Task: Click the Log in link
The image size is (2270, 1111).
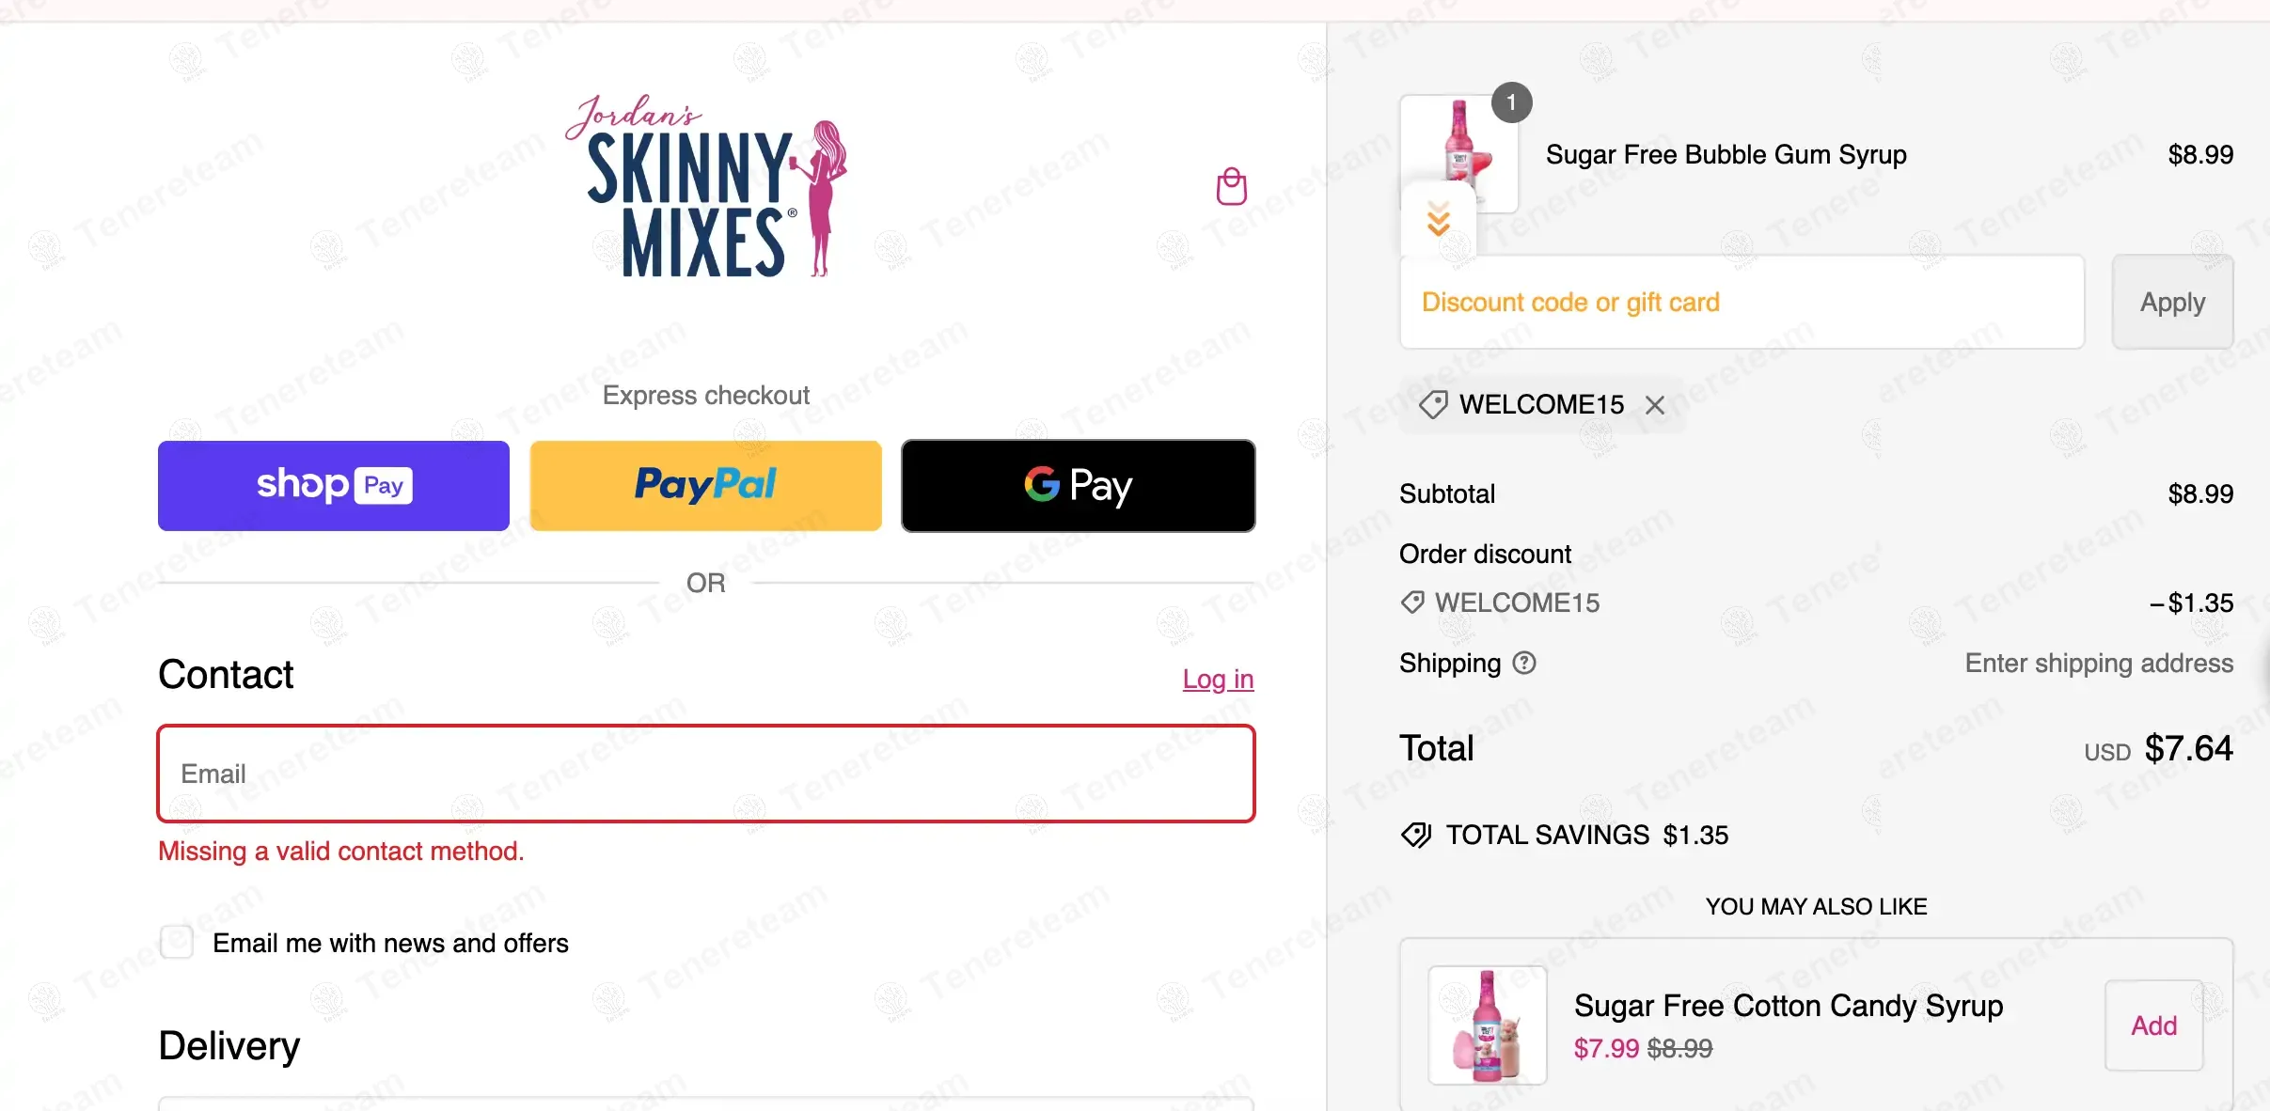Action: 1218,679
